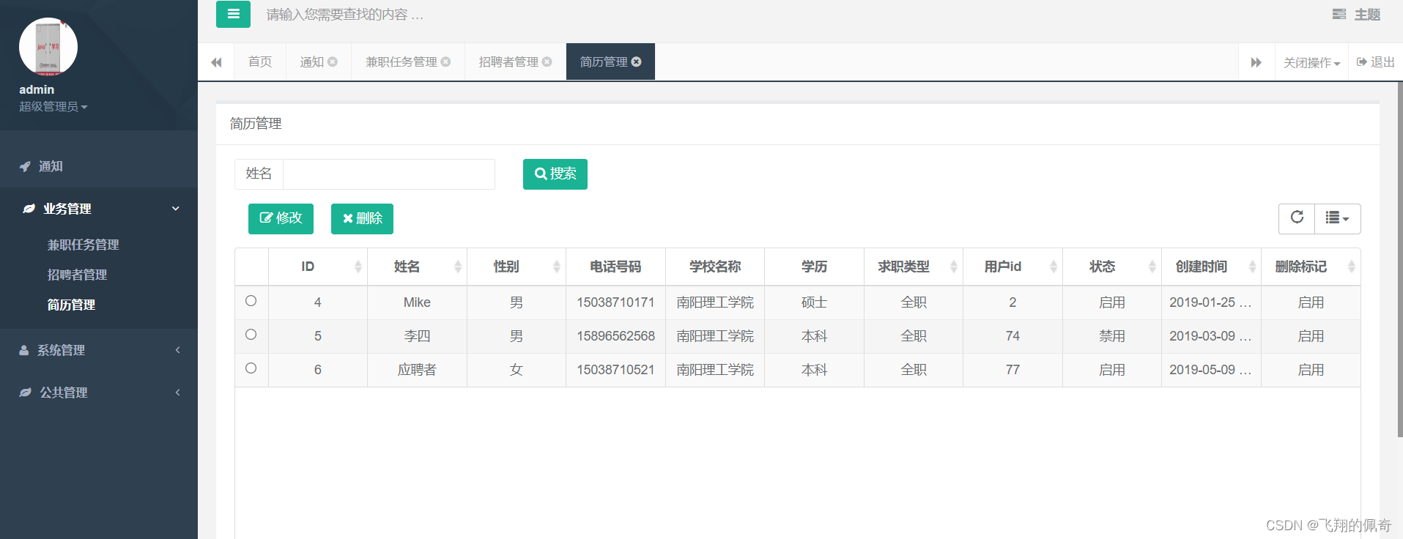Select the radio button for 应聘者's row

(251, 368)
